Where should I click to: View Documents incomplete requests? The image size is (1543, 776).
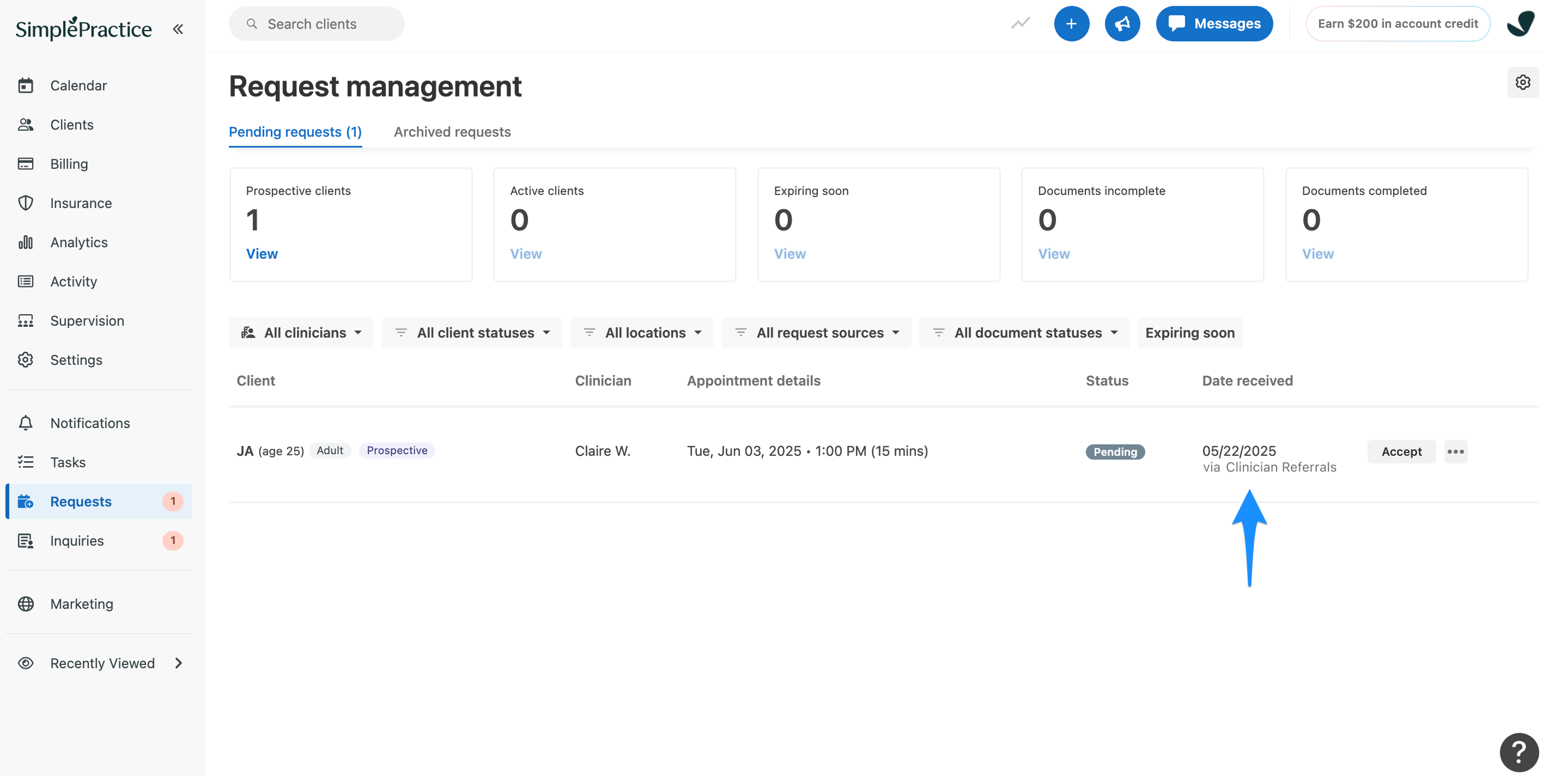click(1054, 254)
